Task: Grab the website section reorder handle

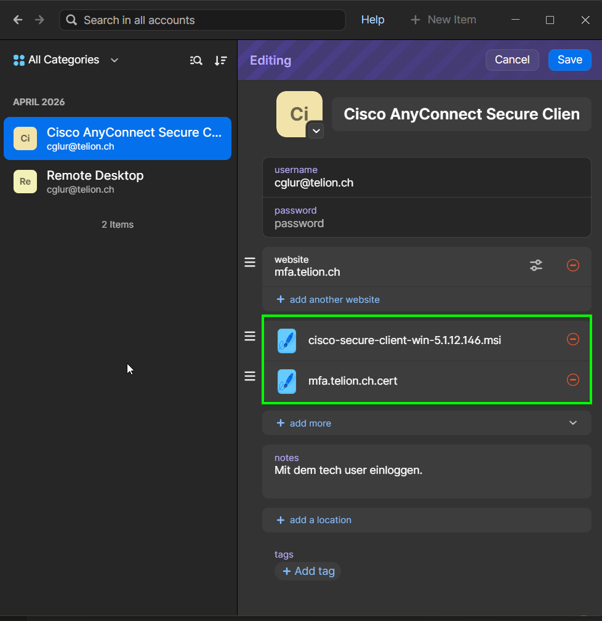Action: point(250,262)
